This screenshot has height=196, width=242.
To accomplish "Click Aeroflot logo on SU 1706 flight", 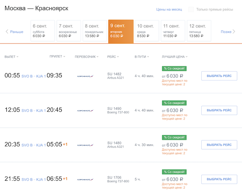I will coord(85,179).
